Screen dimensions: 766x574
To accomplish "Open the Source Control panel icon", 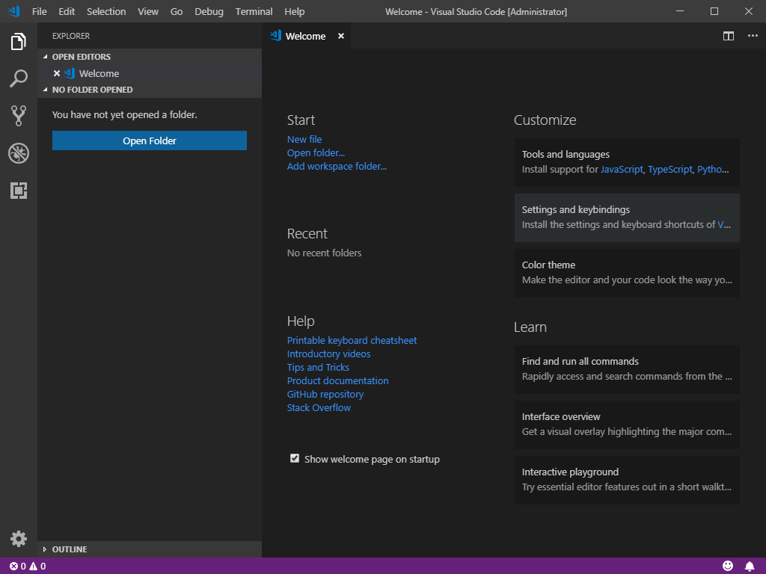I will click(18, 116).
